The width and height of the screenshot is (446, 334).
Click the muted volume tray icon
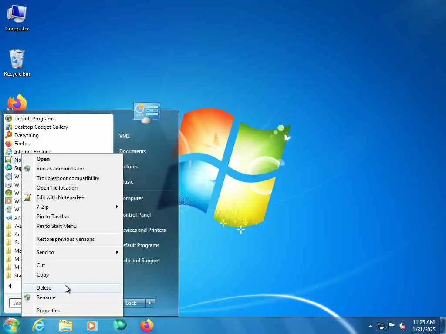[x=402, y=326]
